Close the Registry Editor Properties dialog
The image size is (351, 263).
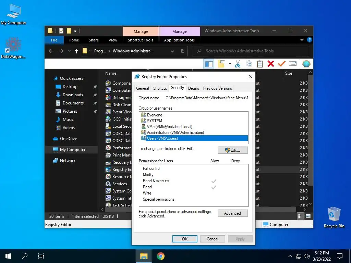click(x=250, y=76)
